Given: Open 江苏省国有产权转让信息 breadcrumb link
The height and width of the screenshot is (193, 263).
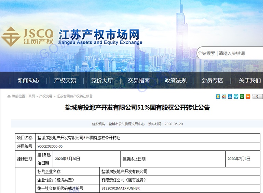Looking at the screenshot, I should point(75,96).
